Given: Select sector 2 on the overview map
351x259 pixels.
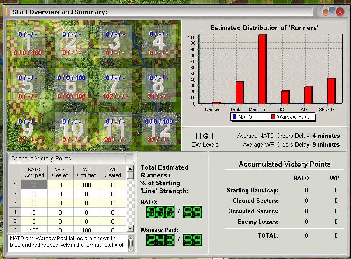Looking at the screenshot, I should pyautogui.click(x=71, y=42).
